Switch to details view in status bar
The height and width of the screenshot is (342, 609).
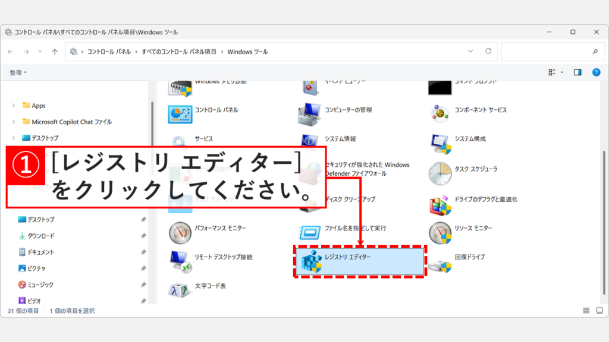coord(586,311)
